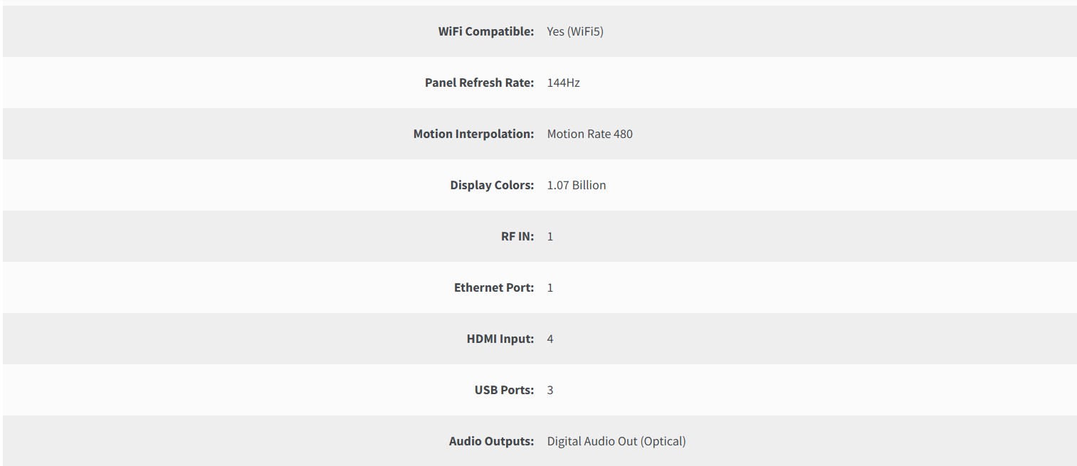The width and height of the screenshot is (1077, 466).
Task: Click the 'Ethernet Port:' label
Action: [x=494, y=287]
